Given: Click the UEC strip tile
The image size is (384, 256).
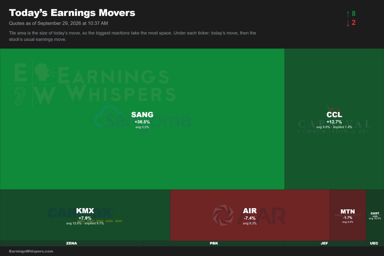Looking at the screenshot, I should click(x=374, y=244).
